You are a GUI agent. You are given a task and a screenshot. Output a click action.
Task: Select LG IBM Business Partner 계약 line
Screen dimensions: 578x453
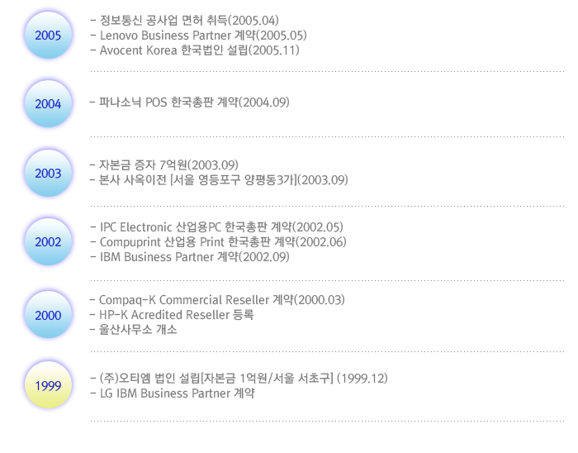click(x=173, y=393)
